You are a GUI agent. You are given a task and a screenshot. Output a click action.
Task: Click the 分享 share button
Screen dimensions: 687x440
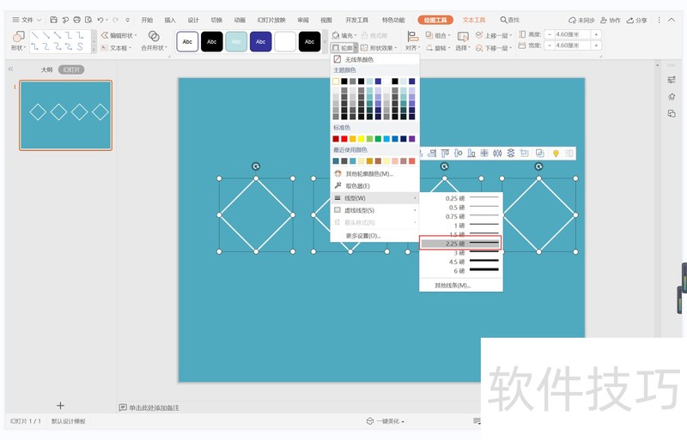(636, 20)
